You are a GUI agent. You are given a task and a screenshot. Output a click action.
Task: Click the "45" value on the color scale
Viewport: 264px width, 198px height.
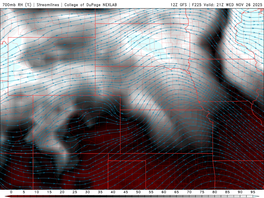tap(126, 192)
